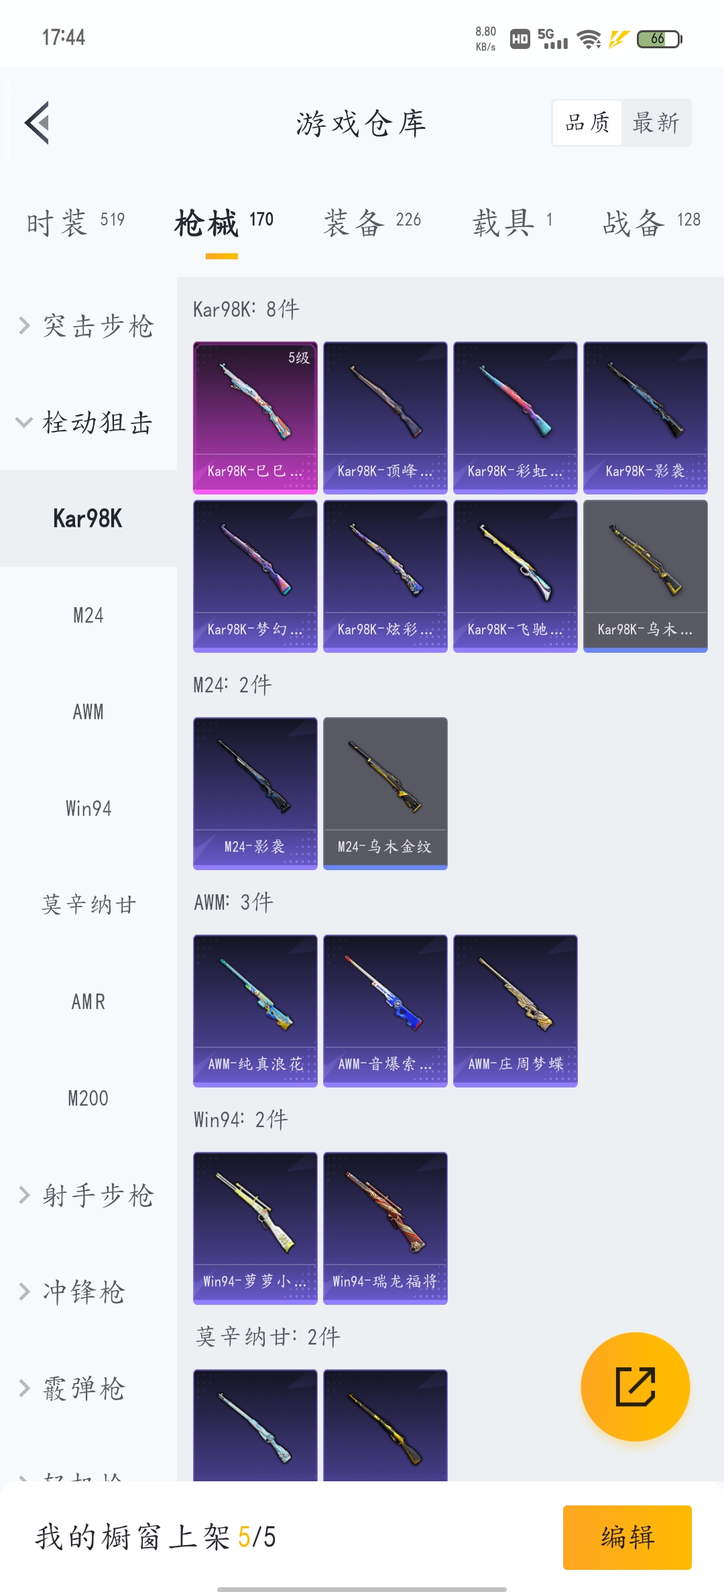Open the Kar98K level 5 pink skin

pos(255,418)
